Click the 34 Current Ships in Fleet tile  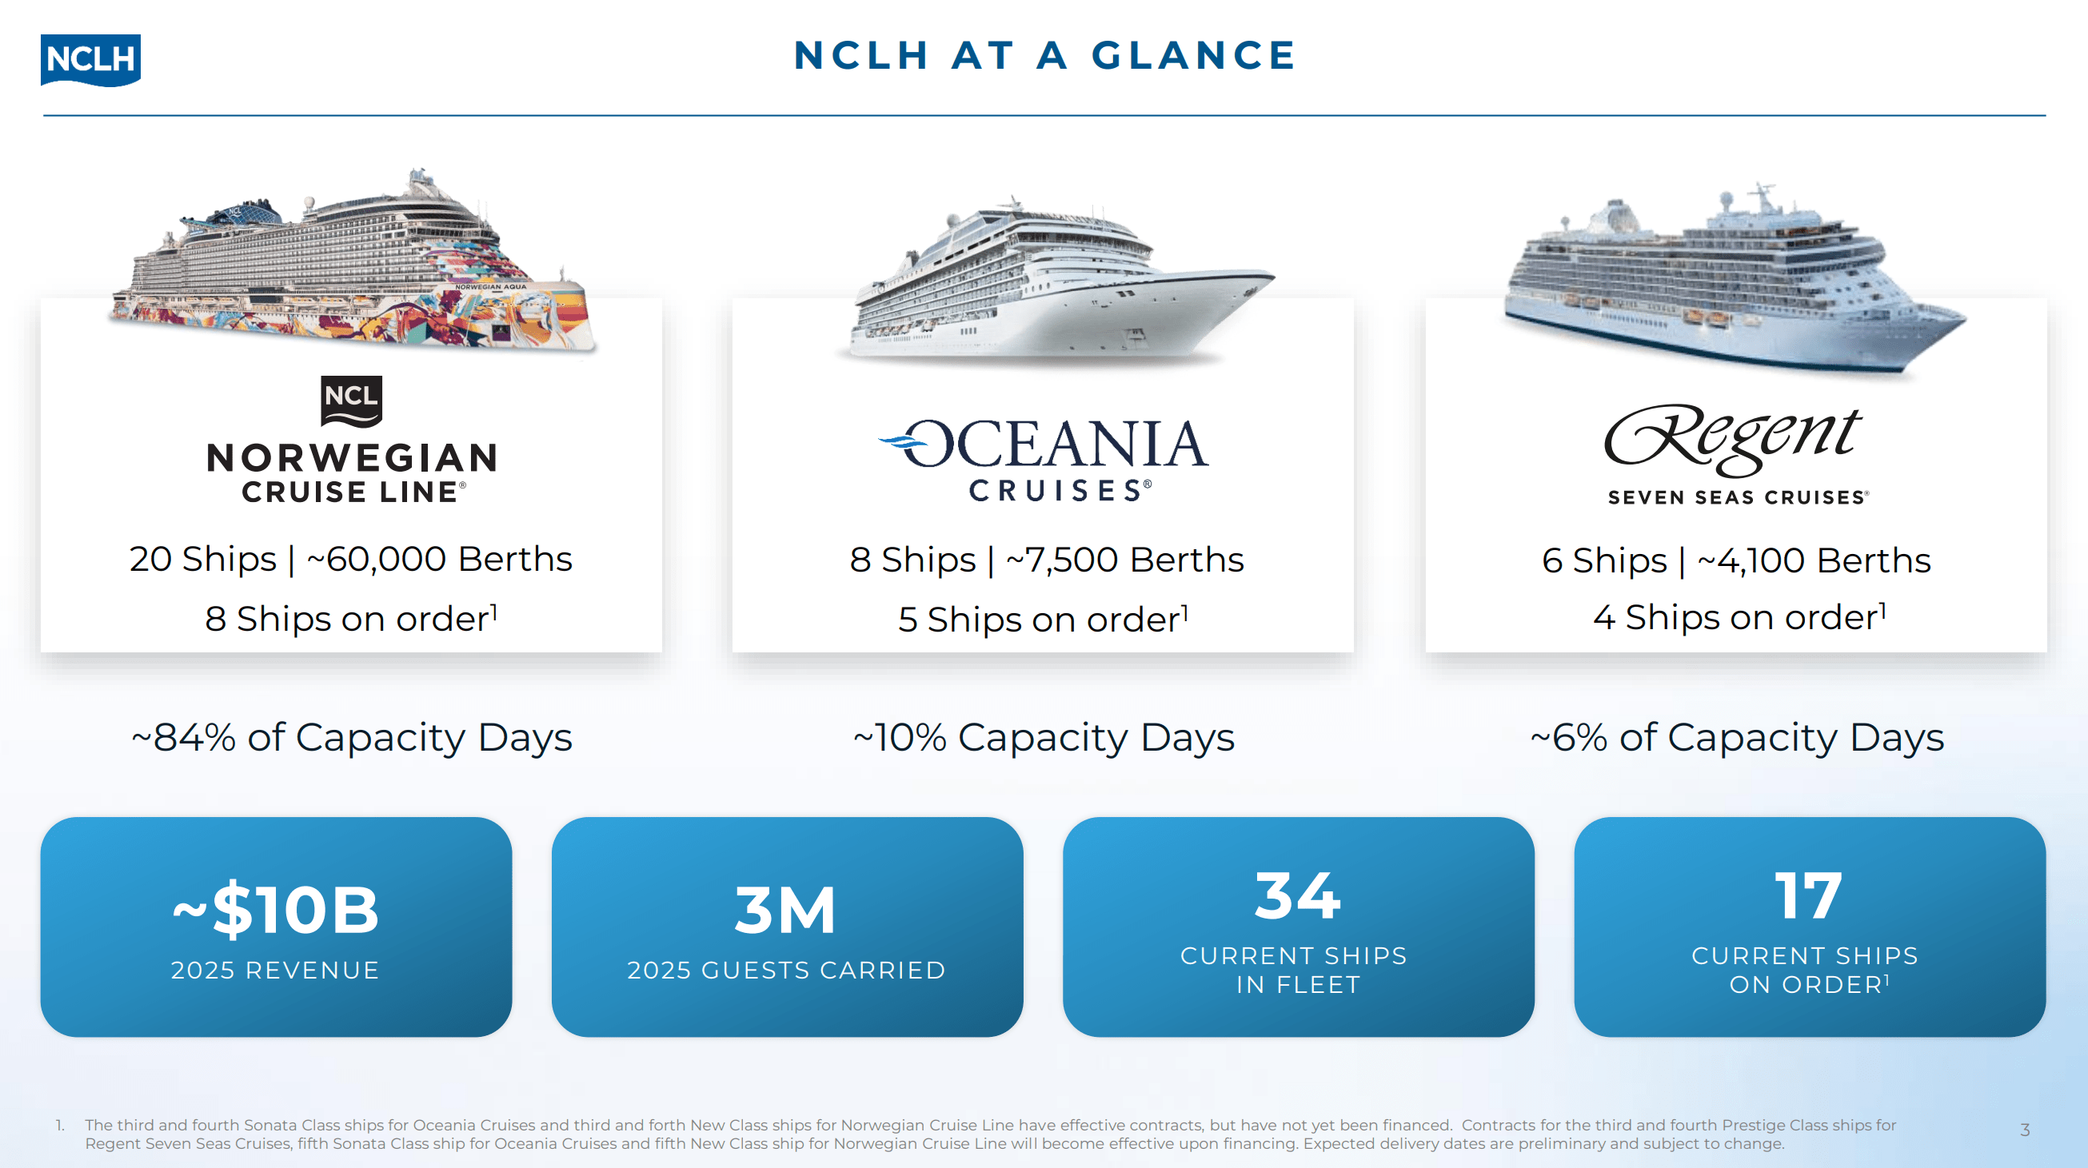(x=1298, y=927)
